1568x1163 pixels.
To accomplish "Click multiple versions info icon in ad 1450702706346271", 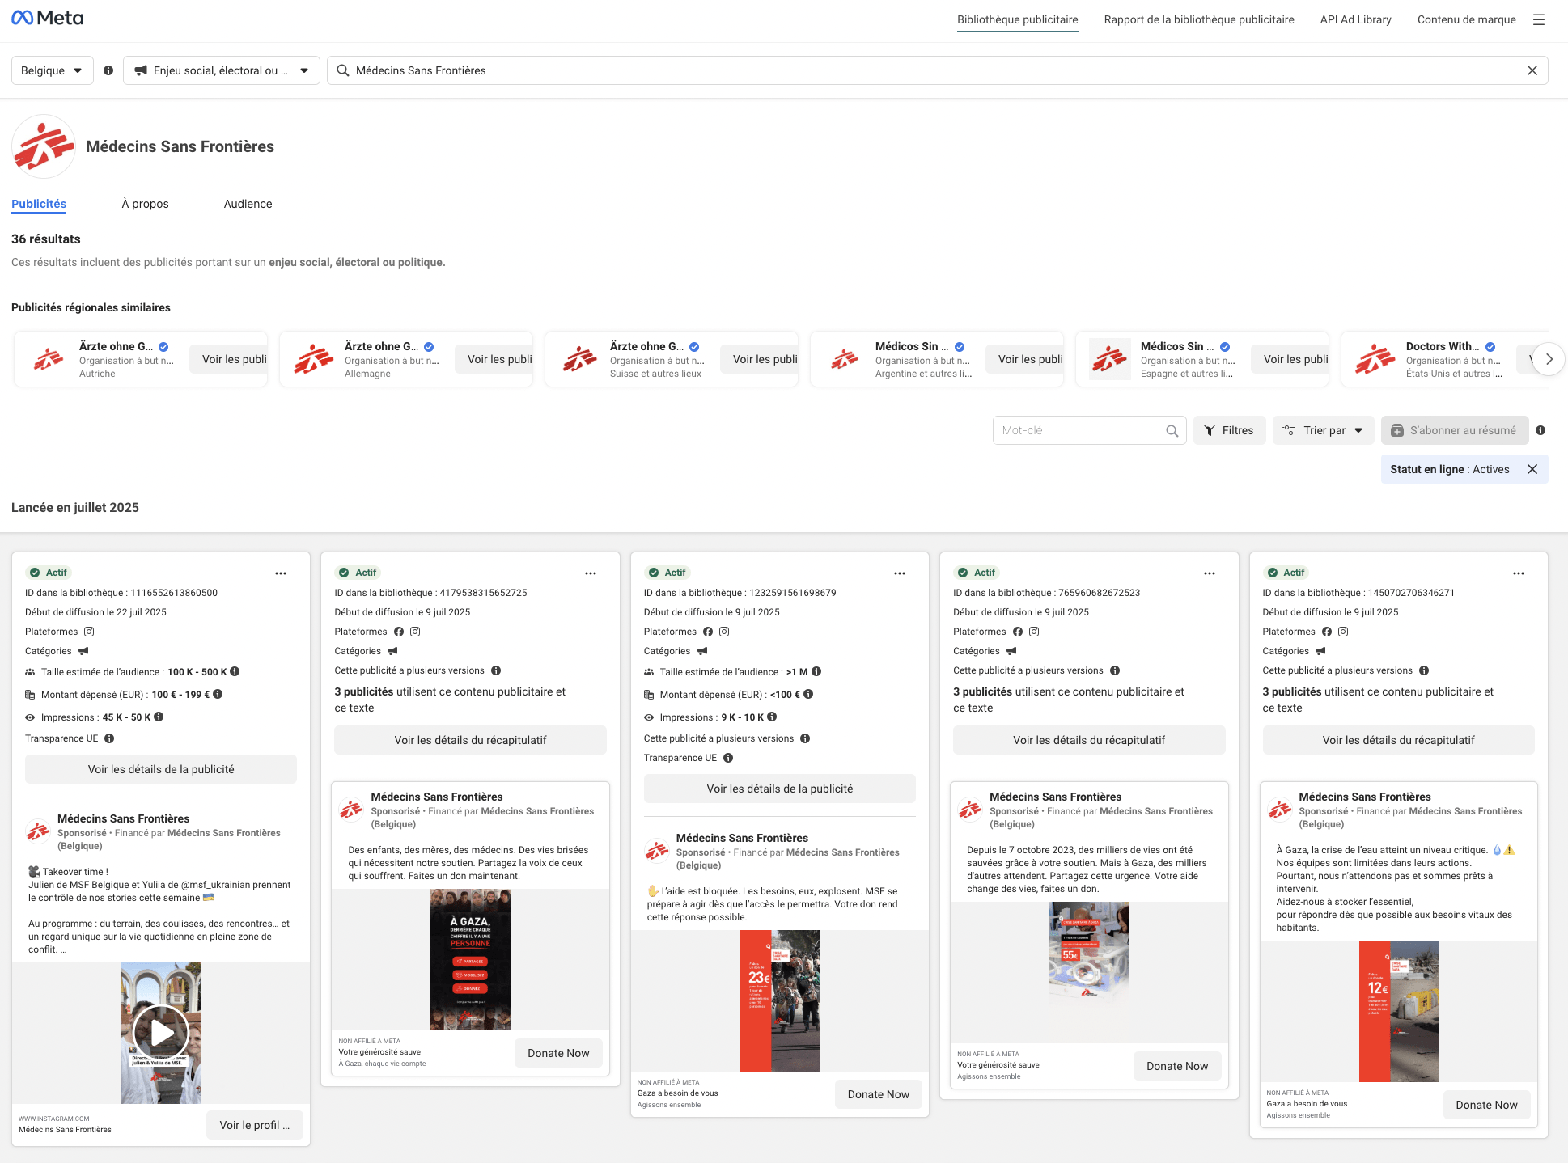I will (1424, 670).
